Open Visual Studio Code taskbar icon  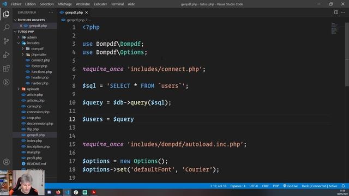click(x=67, y=192)
